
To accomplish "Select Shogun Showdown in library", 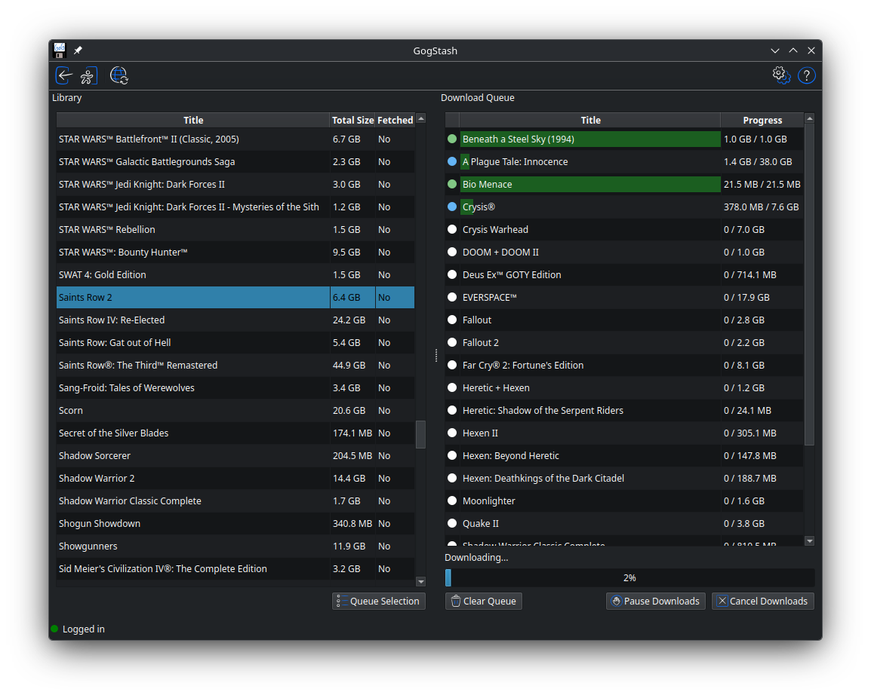I will (235, 523).
